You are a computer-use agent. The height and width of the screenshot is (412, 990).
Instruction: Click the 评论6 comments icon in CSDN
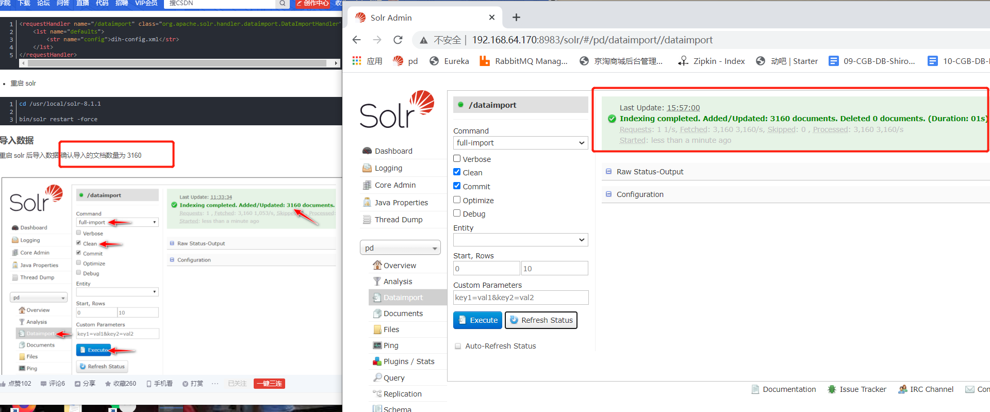(44, 384)
